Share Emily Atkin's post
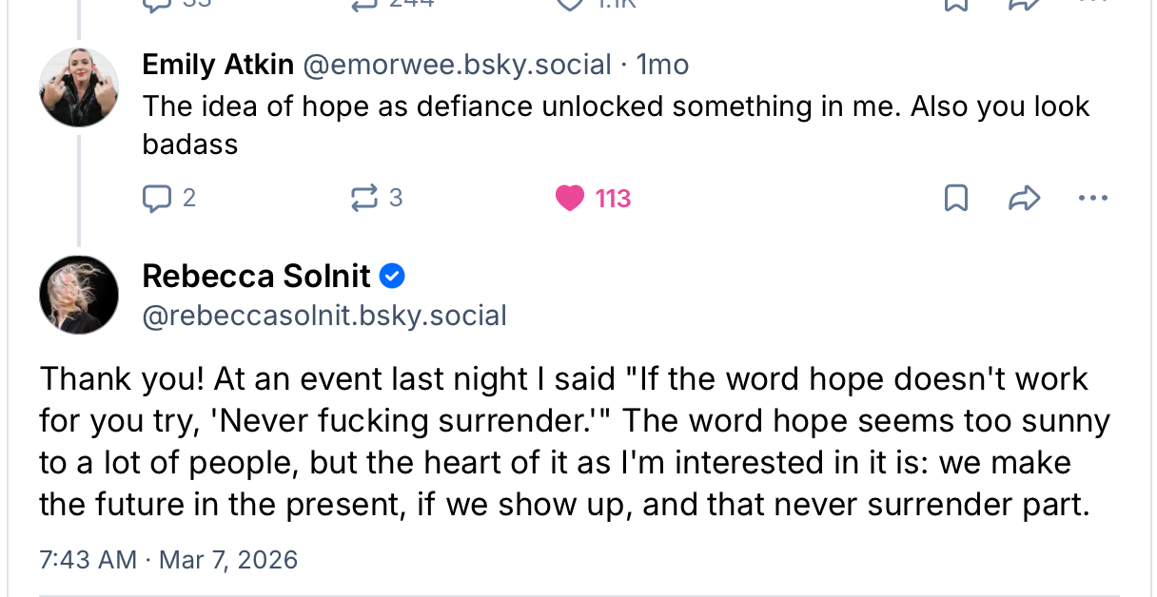Viewport: 1157px width, 597px height. (x=1022, y=198)
